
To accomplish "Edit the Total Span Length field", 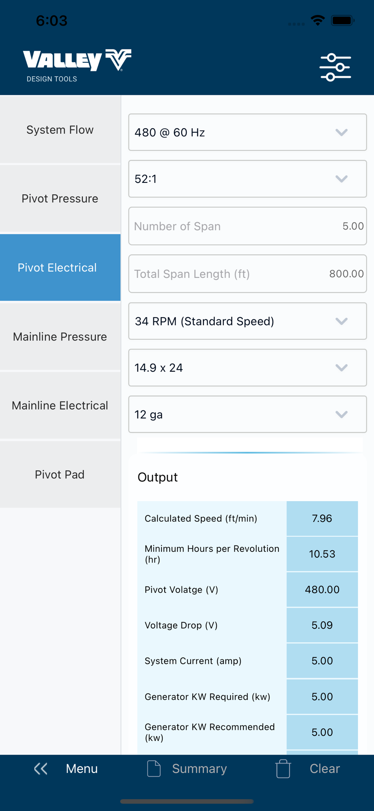I will [247, 274].
